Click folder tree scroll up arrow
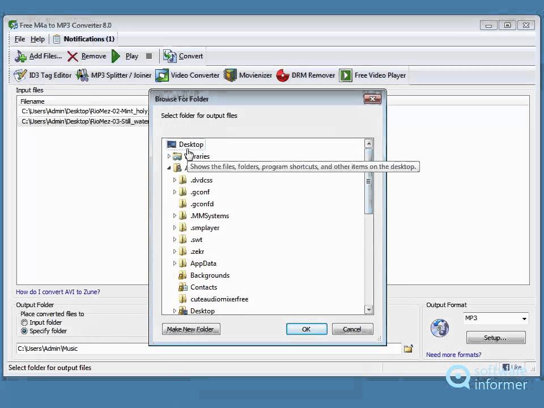The width and height of the screenshot is (544, 408). [368, 143]
